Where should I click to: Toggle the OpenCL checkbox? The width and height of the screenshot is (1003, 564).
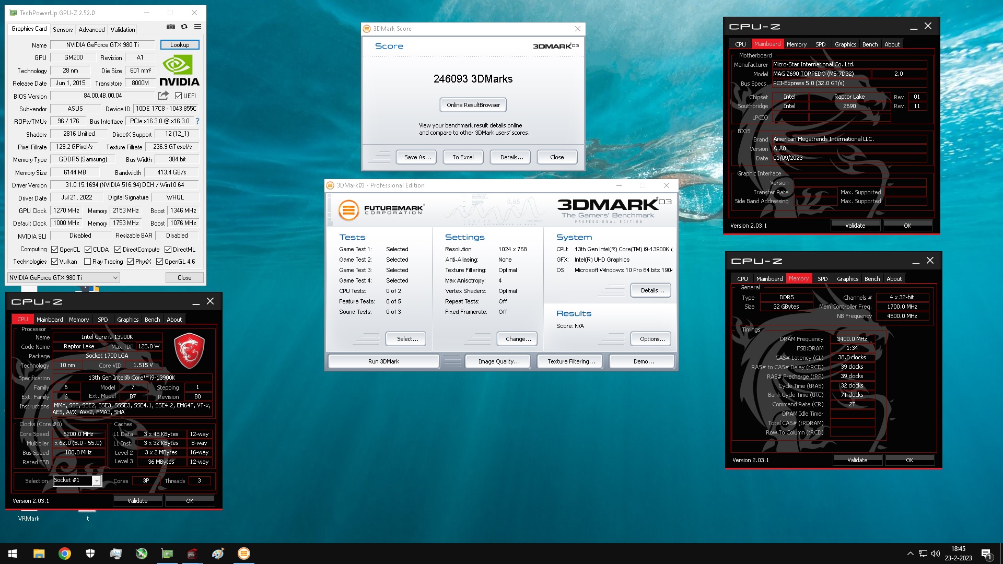54,250
